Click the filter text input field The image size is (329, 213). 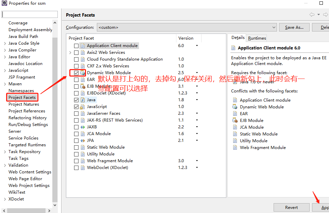(30, 15)
